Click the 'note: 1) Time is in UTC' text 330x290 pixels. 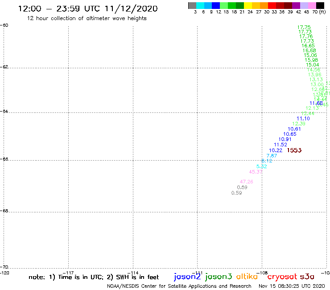click(66, 277)
